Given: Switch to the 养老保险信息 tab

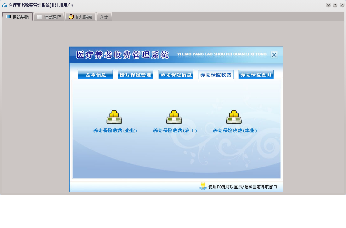Looking at the screenshot, I should click(x=176, y=74).
